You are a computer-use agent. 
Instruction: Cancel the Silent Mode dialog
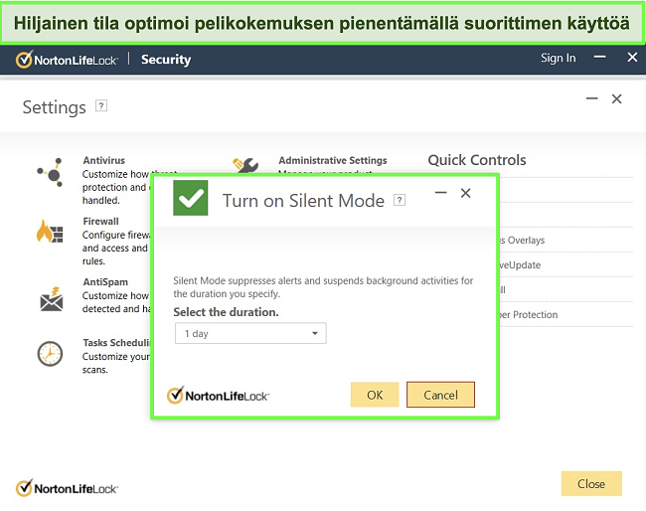[440, 395]
